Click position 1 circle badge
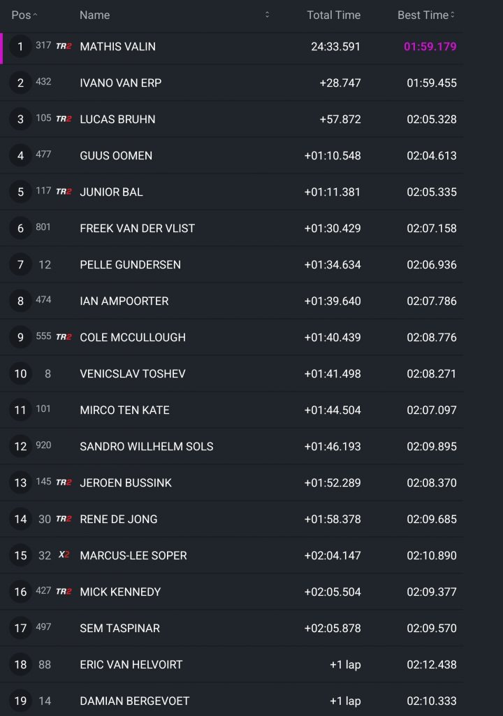This screenshot has width=503, height=716. tap(20, 46)
